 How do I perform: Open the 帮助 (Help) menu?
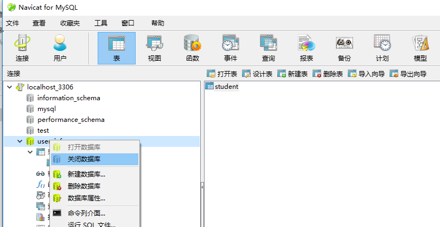point(158,23)
